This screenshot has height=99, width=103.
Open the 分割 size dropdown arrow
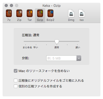click(79, 58)
